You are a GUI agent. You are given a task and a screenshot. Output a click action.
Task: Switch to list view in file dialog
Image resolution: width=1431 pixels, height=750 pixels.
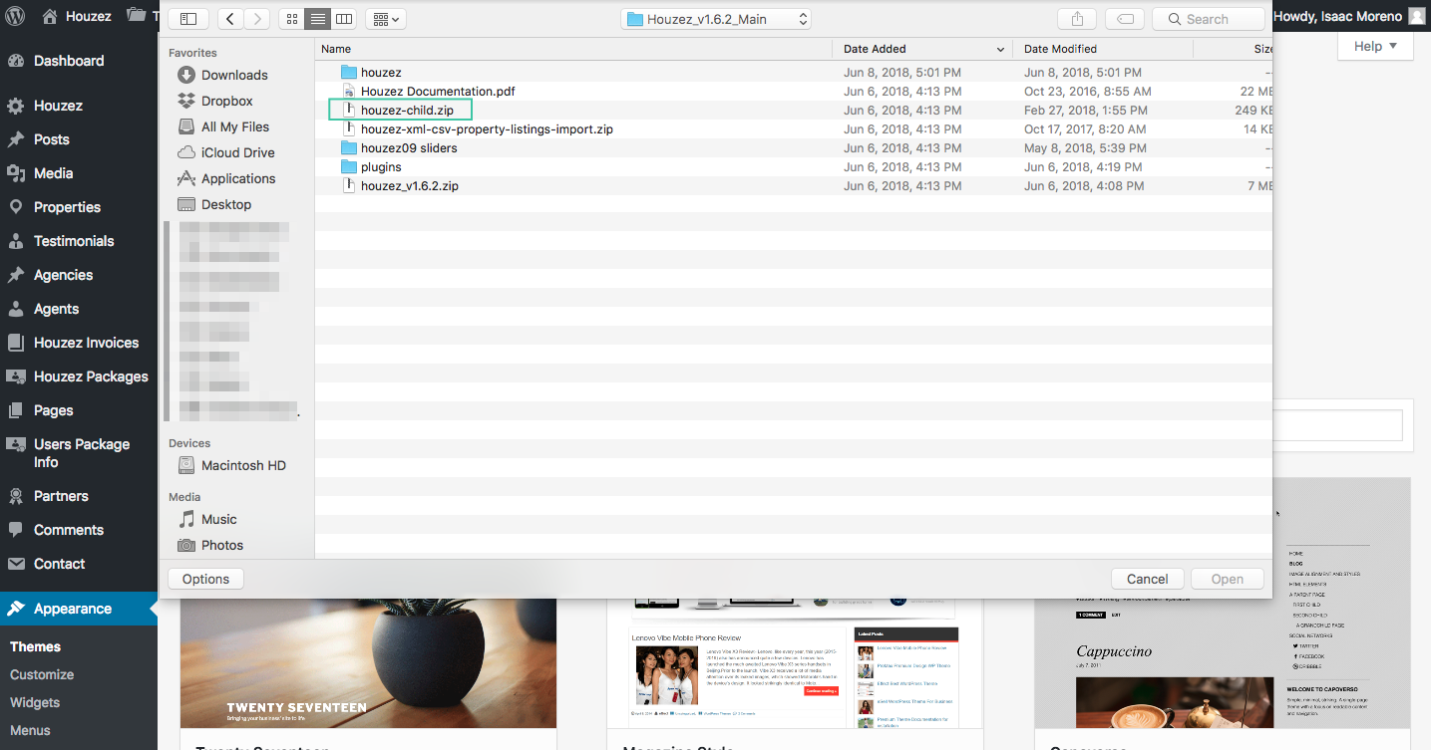pos(317,19)
